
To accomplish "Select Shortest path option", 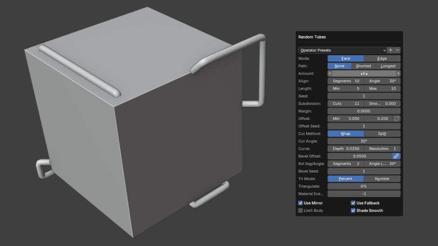I will pyautogui.click(x=363, y=66).
